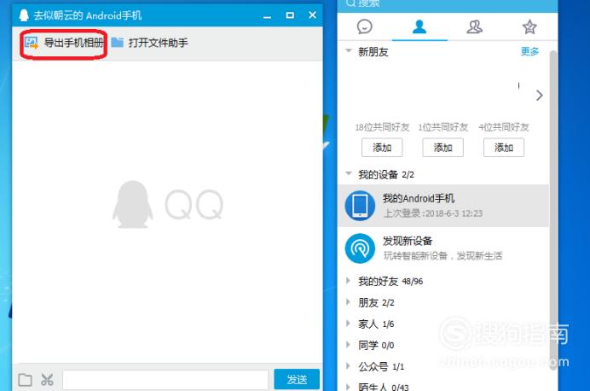Add the friend with 1位共同好友
The width and height of the screenshot is (590, 391).
point(442,148)
